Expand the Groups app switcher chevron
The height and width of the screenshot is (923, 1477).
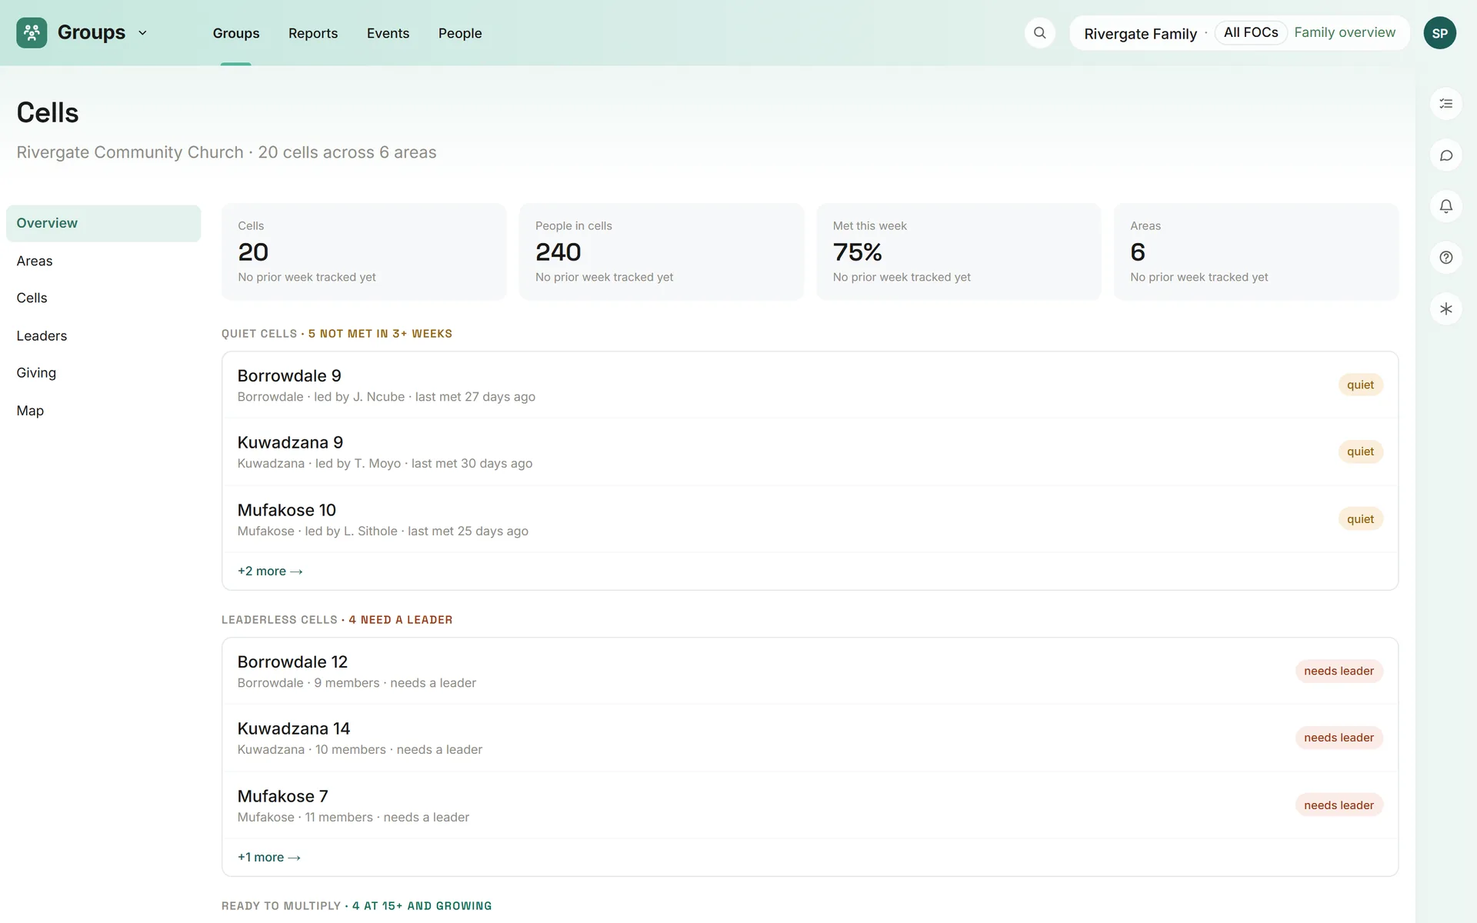coord(142,33)
